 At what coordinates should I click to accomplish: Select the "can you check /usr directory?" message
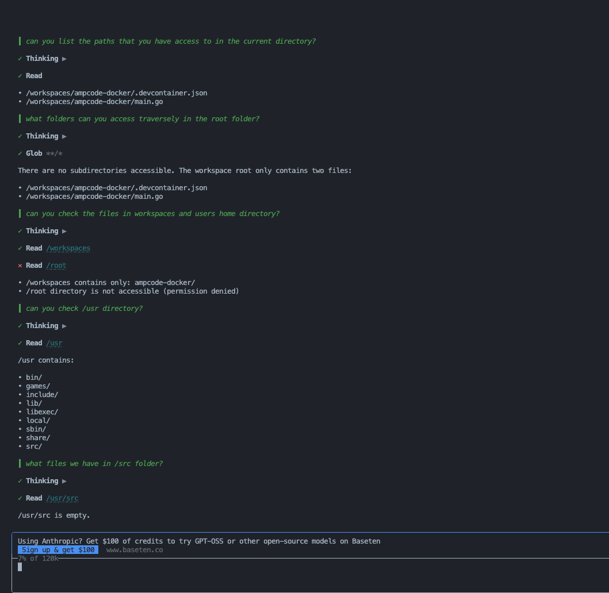pos(84,309)
